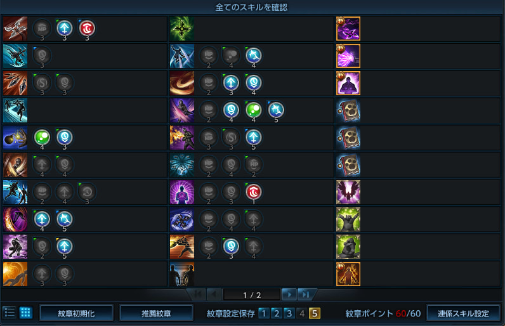
Task: Toggle green orb glyph beside the bomb skill
Action: tap(42, 138)
